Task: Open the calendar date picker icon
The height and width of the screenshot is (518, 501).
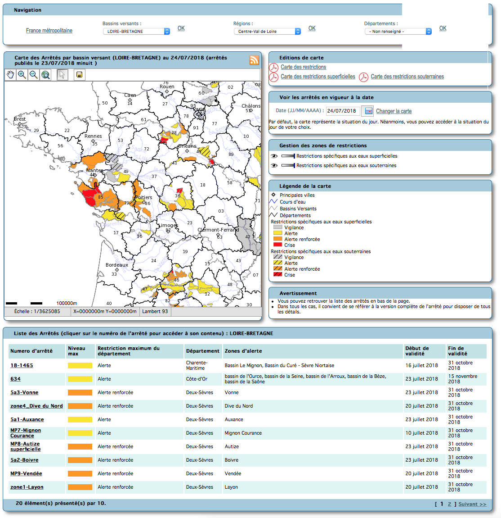Action: 368,111
